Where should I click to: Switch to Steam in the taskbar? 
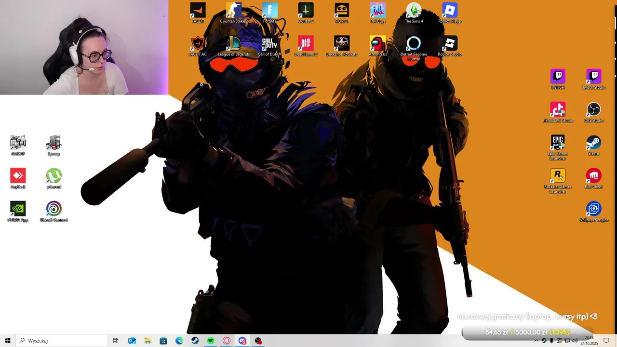(195, 341)
